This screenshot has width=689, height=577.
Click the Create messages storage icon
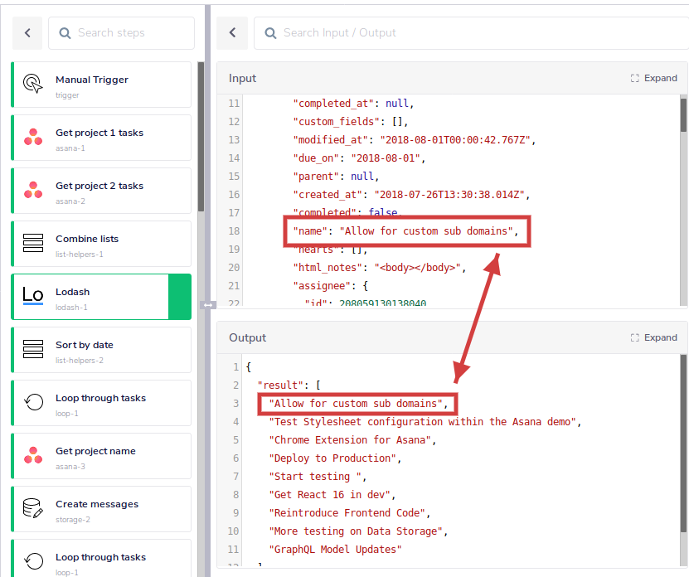tap(33, 508)
